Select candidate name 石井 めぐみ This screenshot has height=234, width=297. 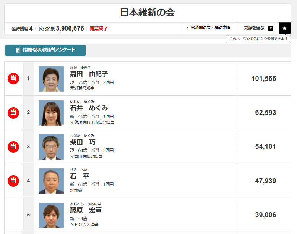[x=89, y=108]
